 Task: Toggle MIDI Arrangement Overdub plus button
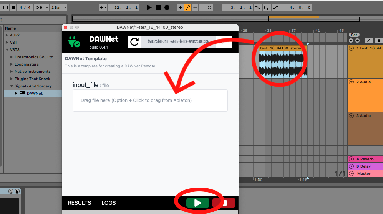tap(180, 8)
